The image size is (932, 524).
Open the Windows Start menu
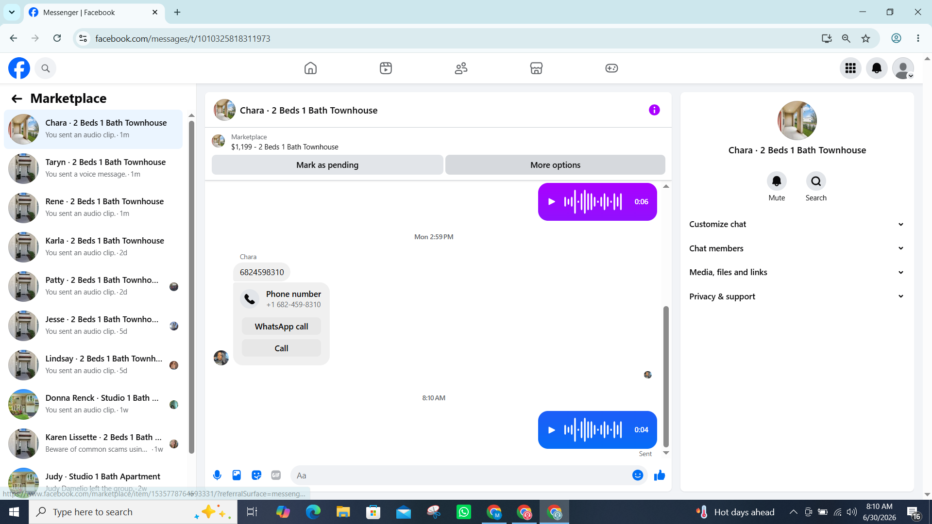(14, 512)
